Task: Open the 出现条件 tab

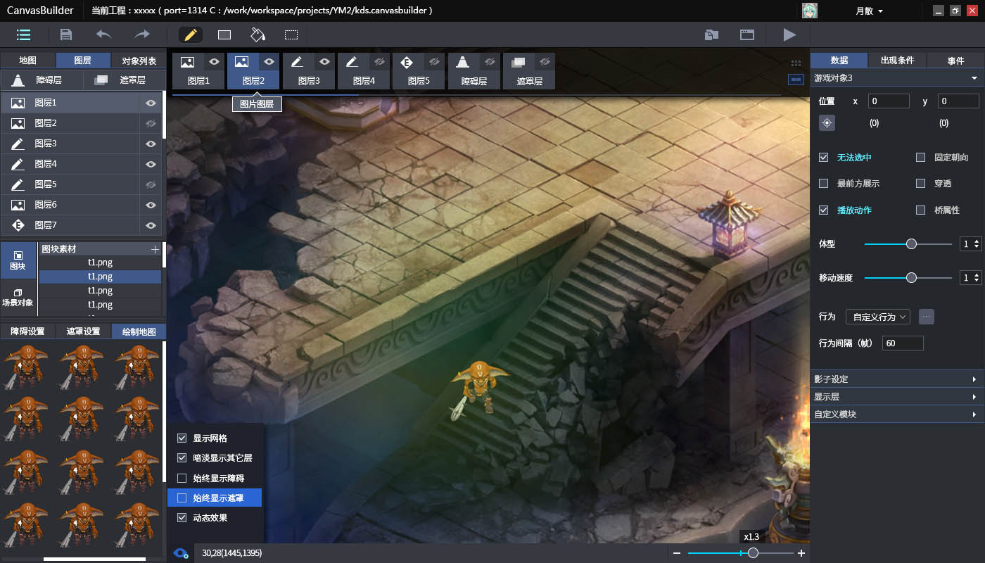Action: pos(897,61)
